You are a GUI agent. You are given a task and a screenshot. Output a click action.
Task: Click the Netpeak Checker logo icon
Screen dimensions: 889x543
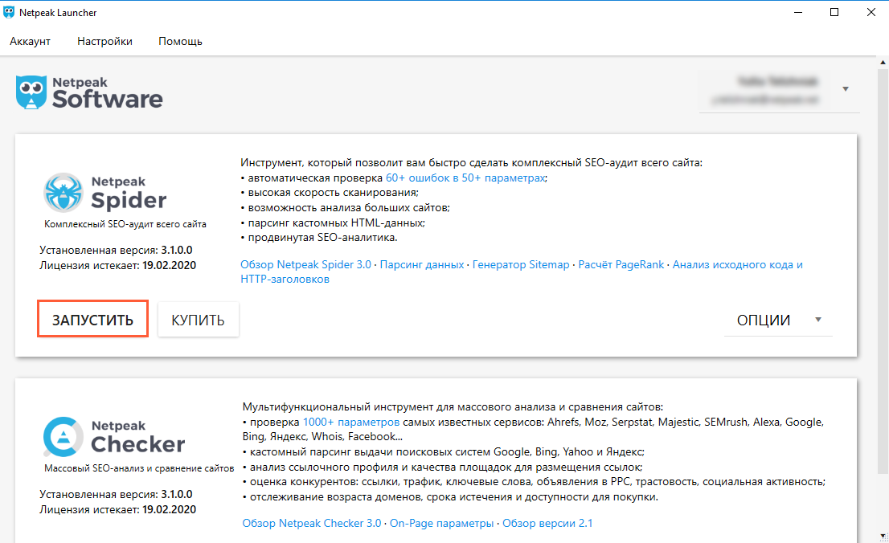click(63, 436)
